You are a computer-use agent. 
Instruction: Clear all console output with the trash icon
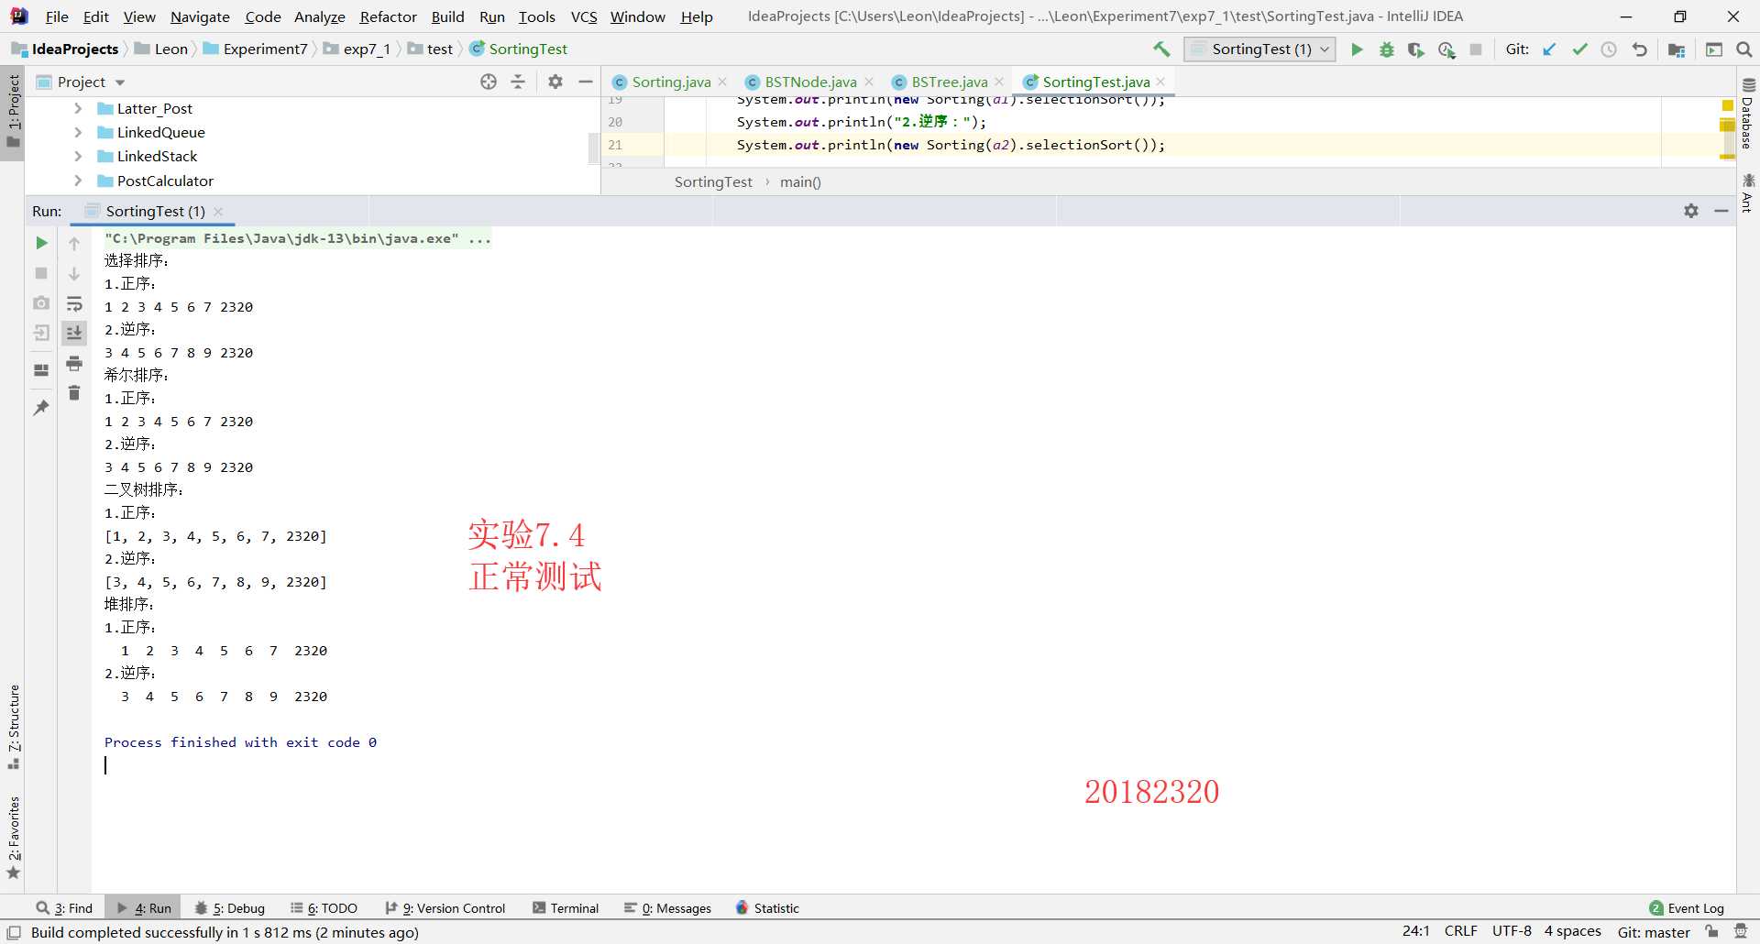point(74,393)
